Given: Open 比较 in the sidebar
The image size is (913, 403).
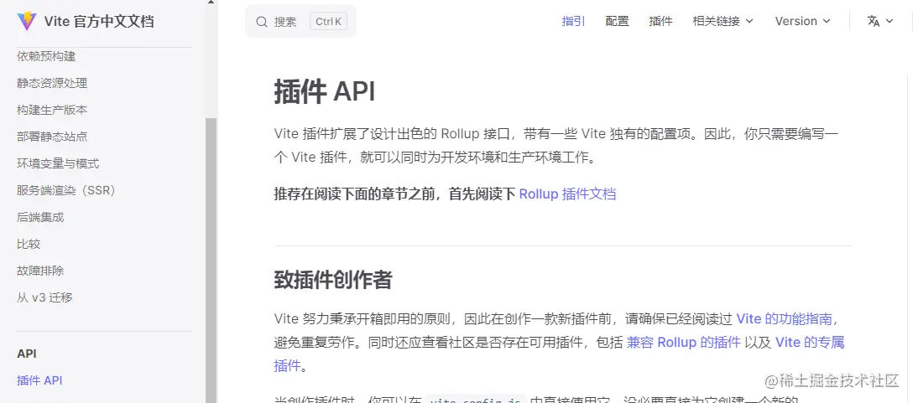Looking at the screenshot, I should [x=29, y=244].
